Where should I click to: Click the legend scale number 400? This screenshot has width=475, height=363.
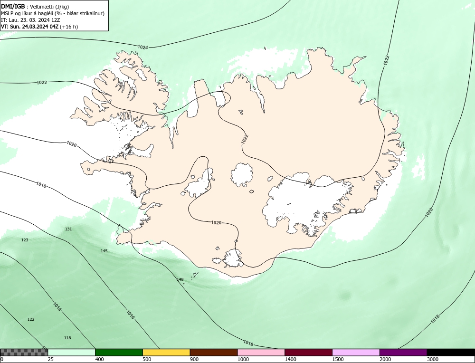[99, 359]
